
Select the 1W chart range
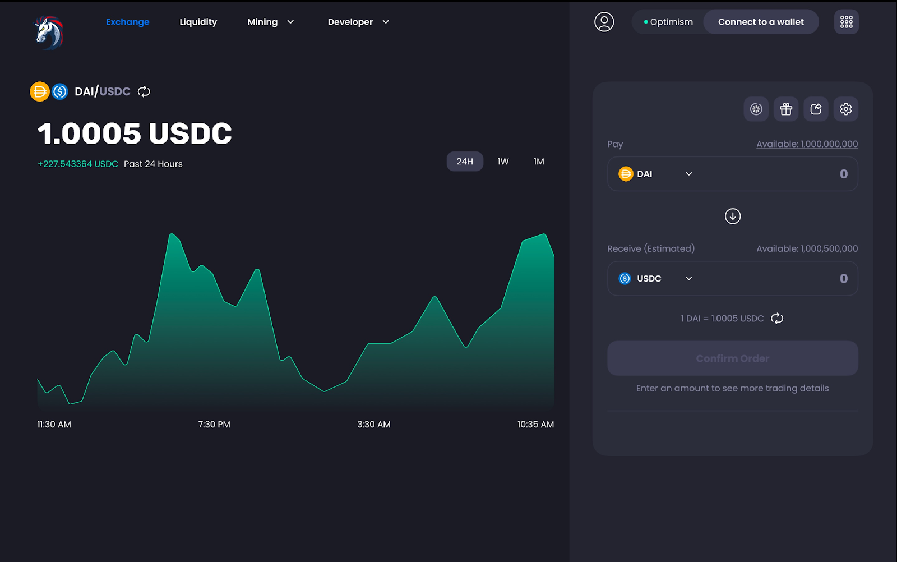pos(503,162)
